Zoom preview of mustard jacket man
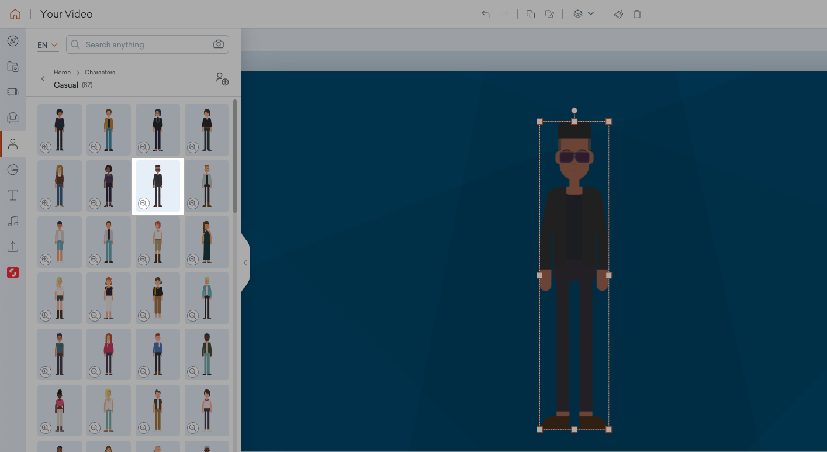827x452 pixels. click(x=95, y=147)
